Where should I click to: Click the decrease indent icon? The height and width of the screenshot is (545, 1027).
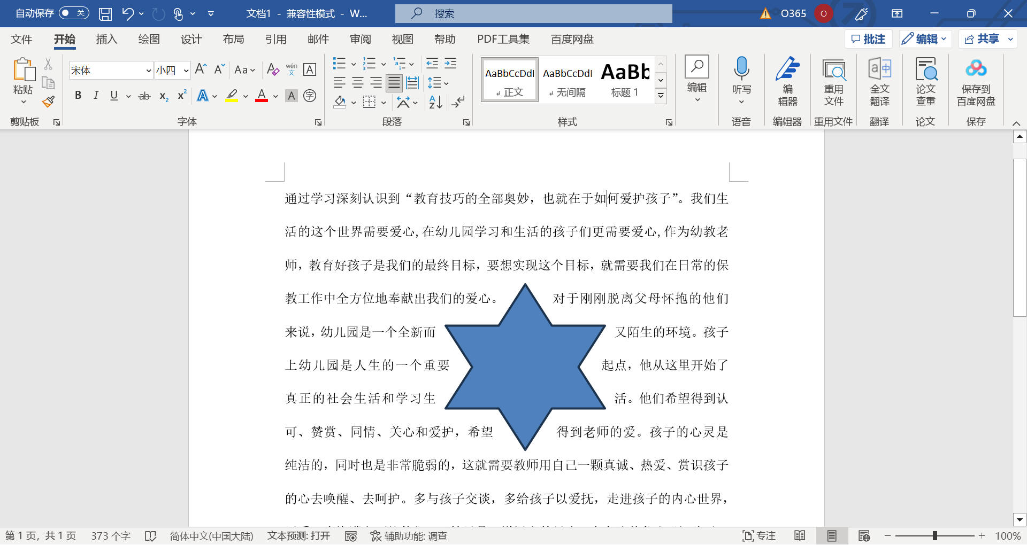click(432, 64)
